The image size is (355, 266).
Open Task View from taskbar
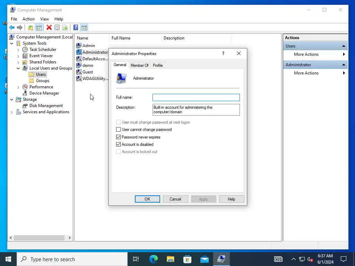(136, 259)
